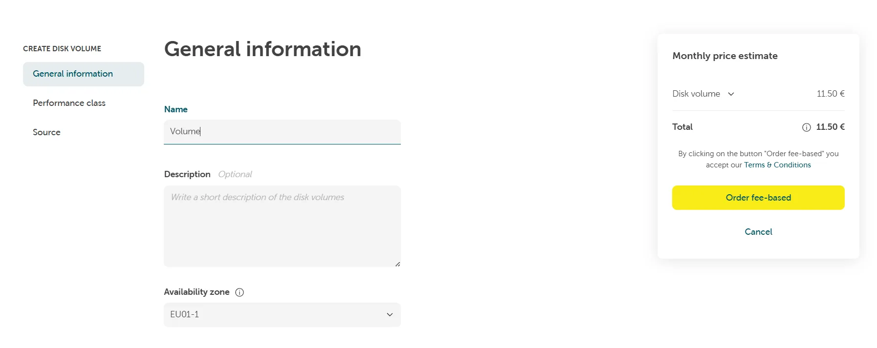The image size is (877, 348).
Task: Click the 11.50 € Disk volume price
Action: 830,94
